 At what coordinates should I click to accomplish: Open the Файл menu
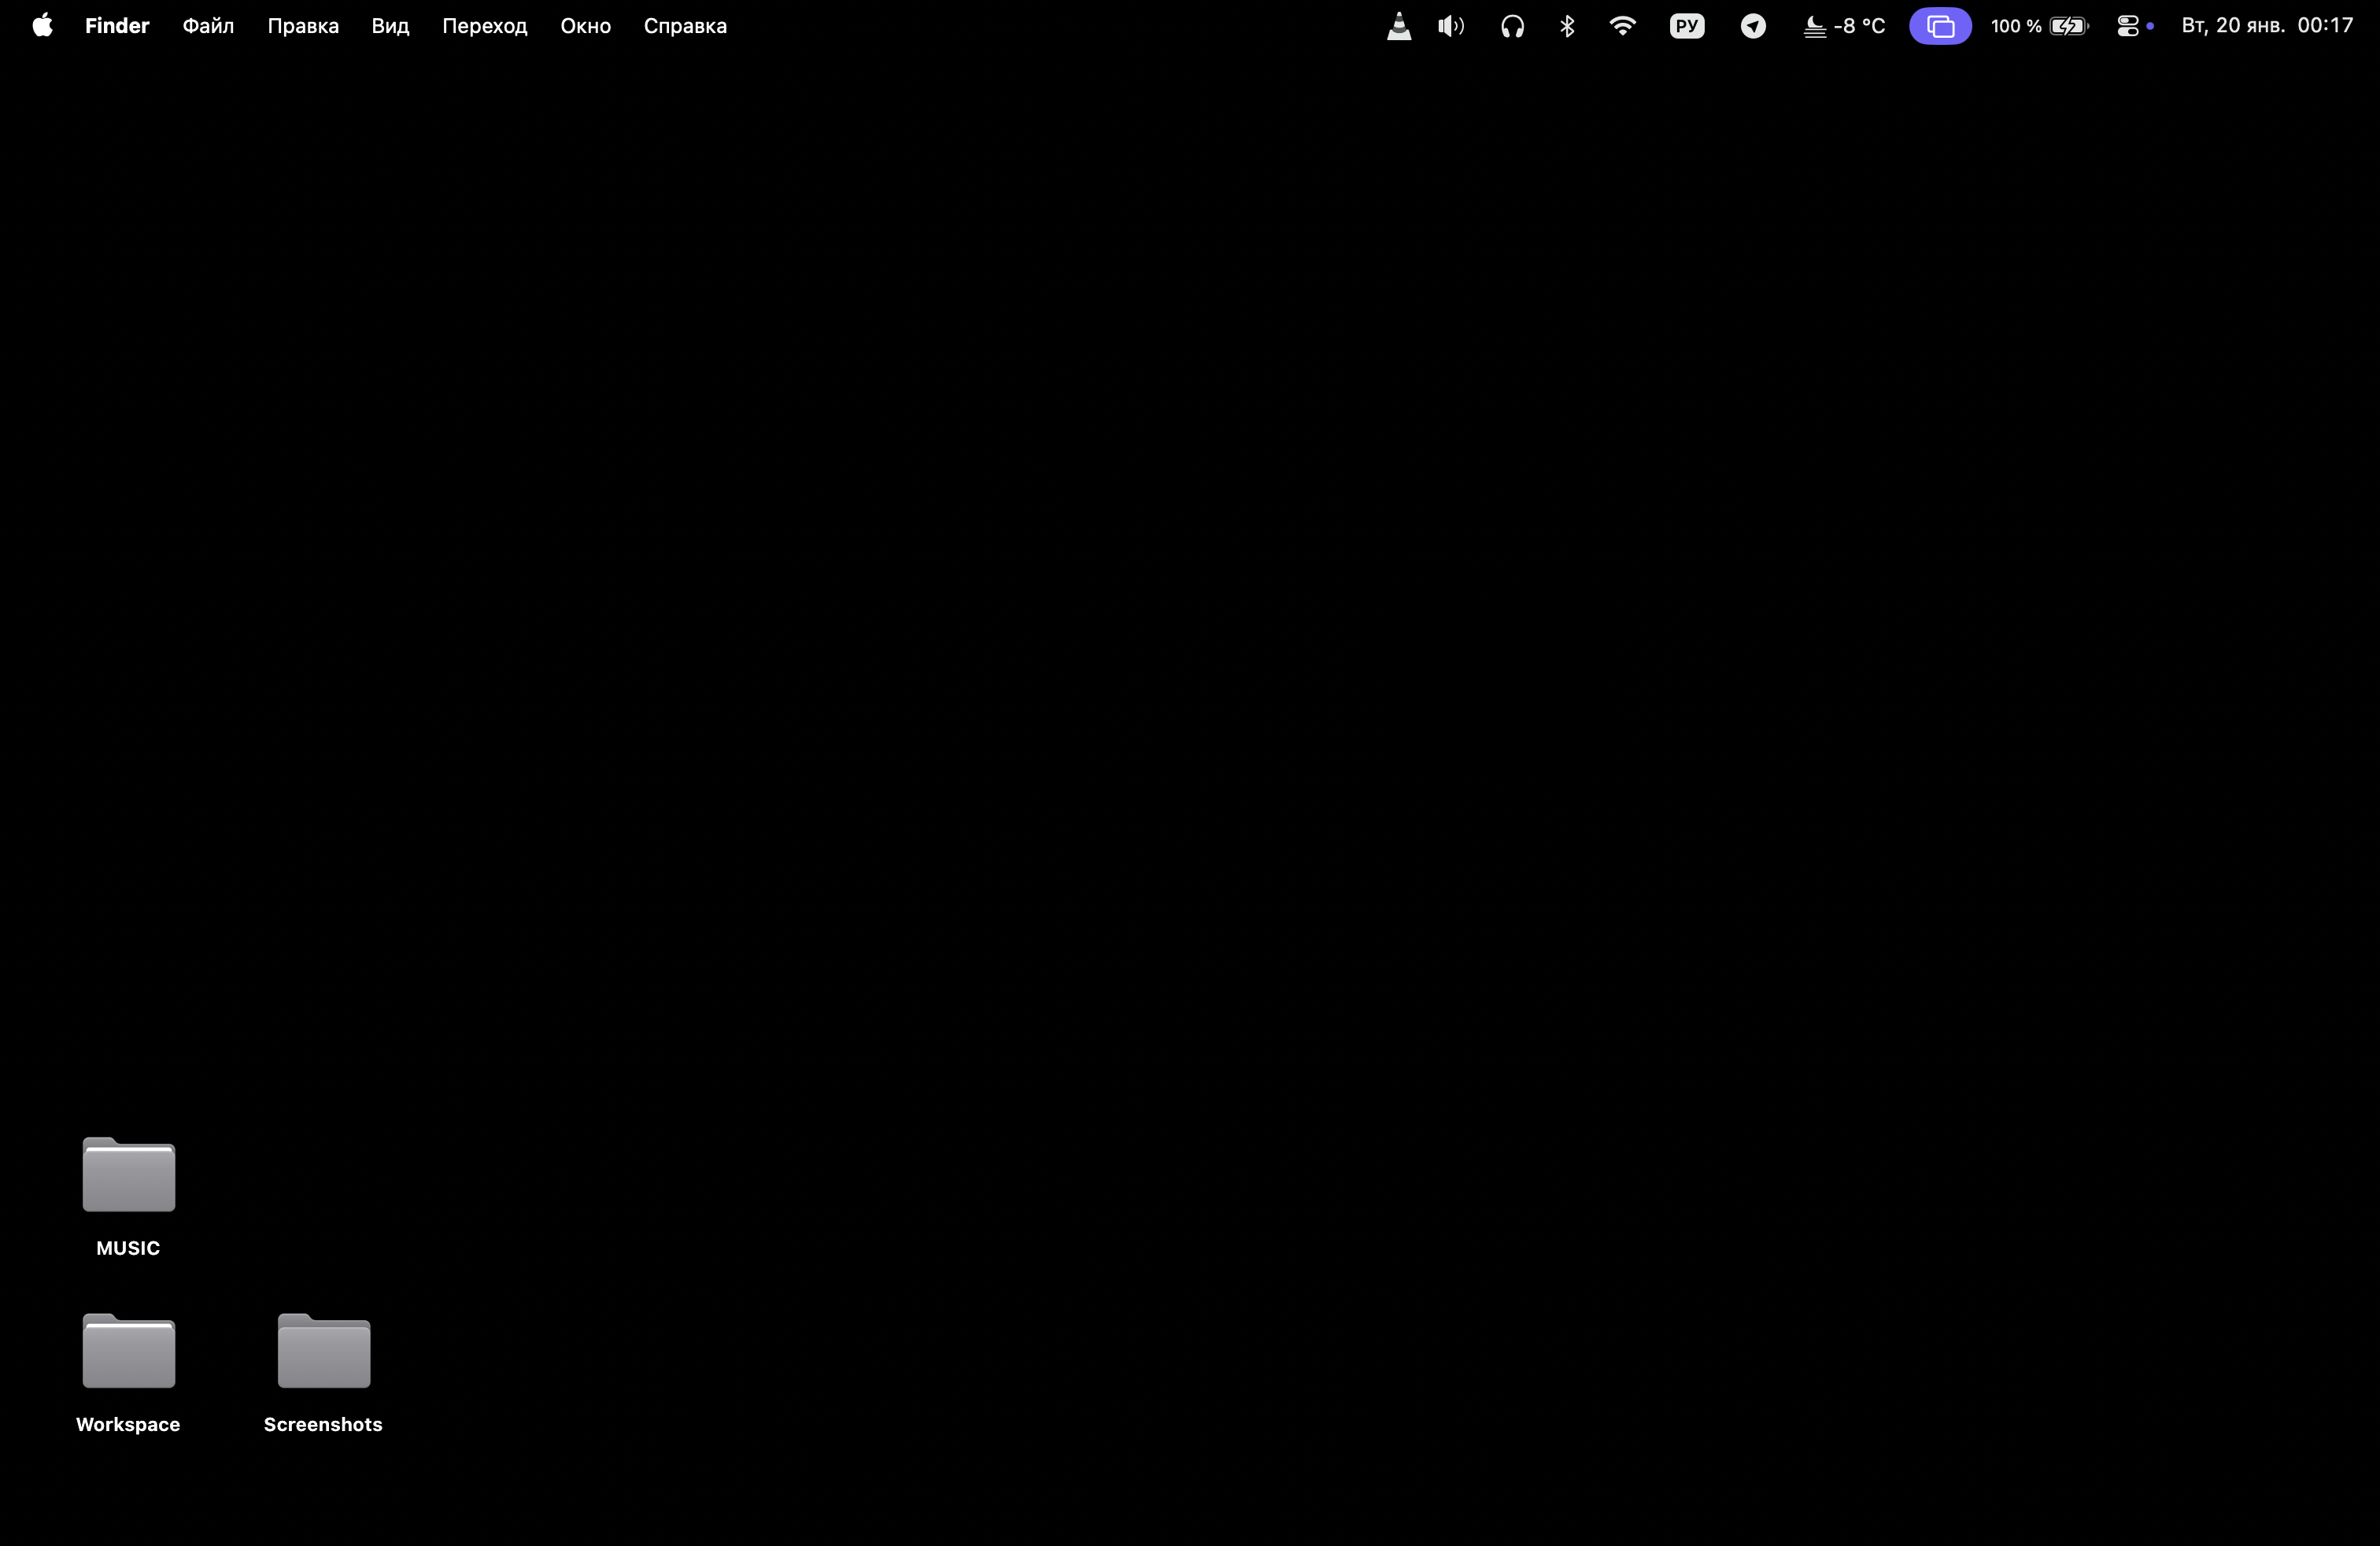tap(208, 26)
